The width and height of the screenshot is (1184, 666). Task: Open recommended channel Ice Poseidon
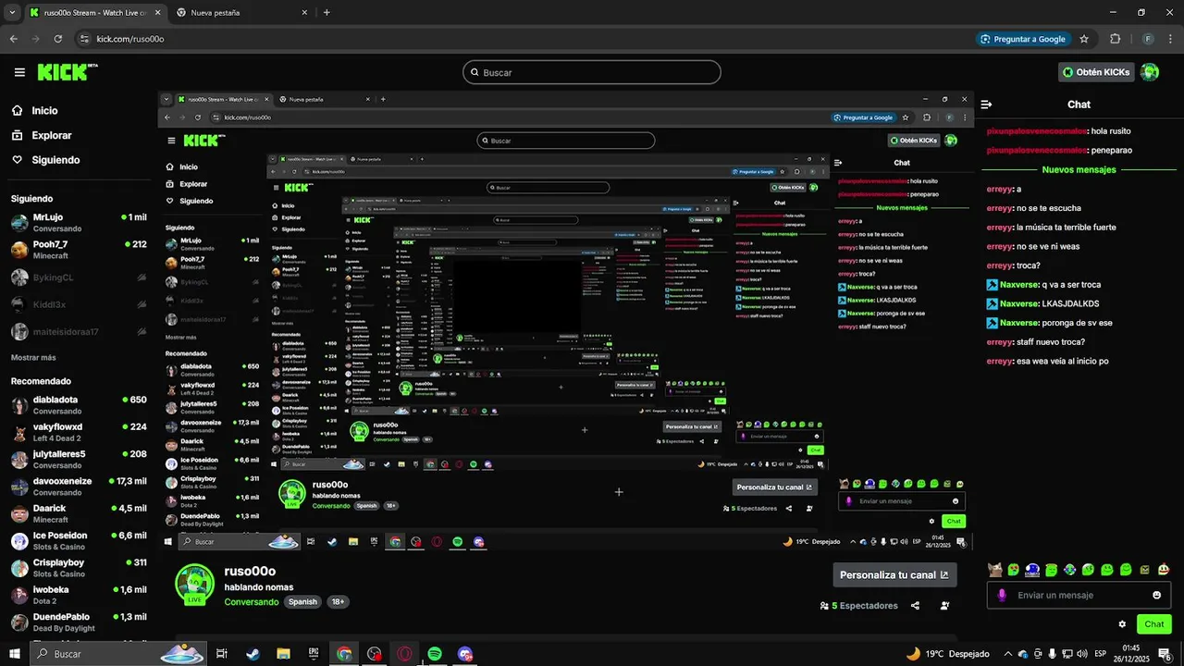79,540
